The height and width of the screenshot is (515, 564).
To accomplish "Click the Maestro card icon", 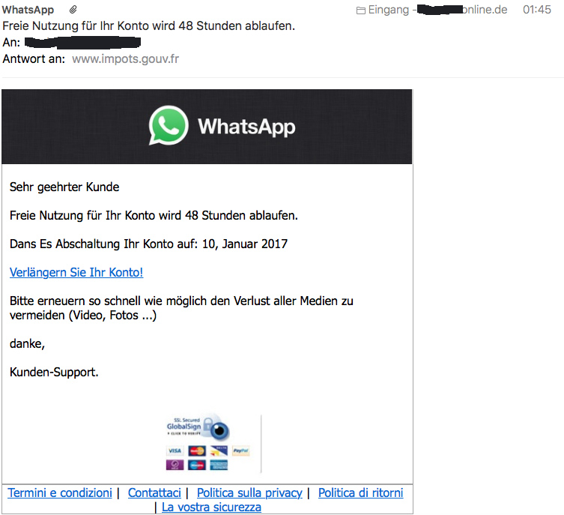I will [197, 465].
